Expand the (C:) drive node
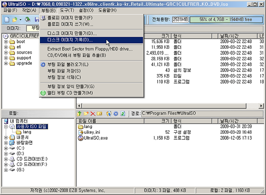The image size is (266, 195). 6,148
